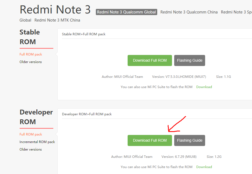Open Flashing Guide for Stable ROM
Viewport: 252px width, 174px height.
(190, 60)
